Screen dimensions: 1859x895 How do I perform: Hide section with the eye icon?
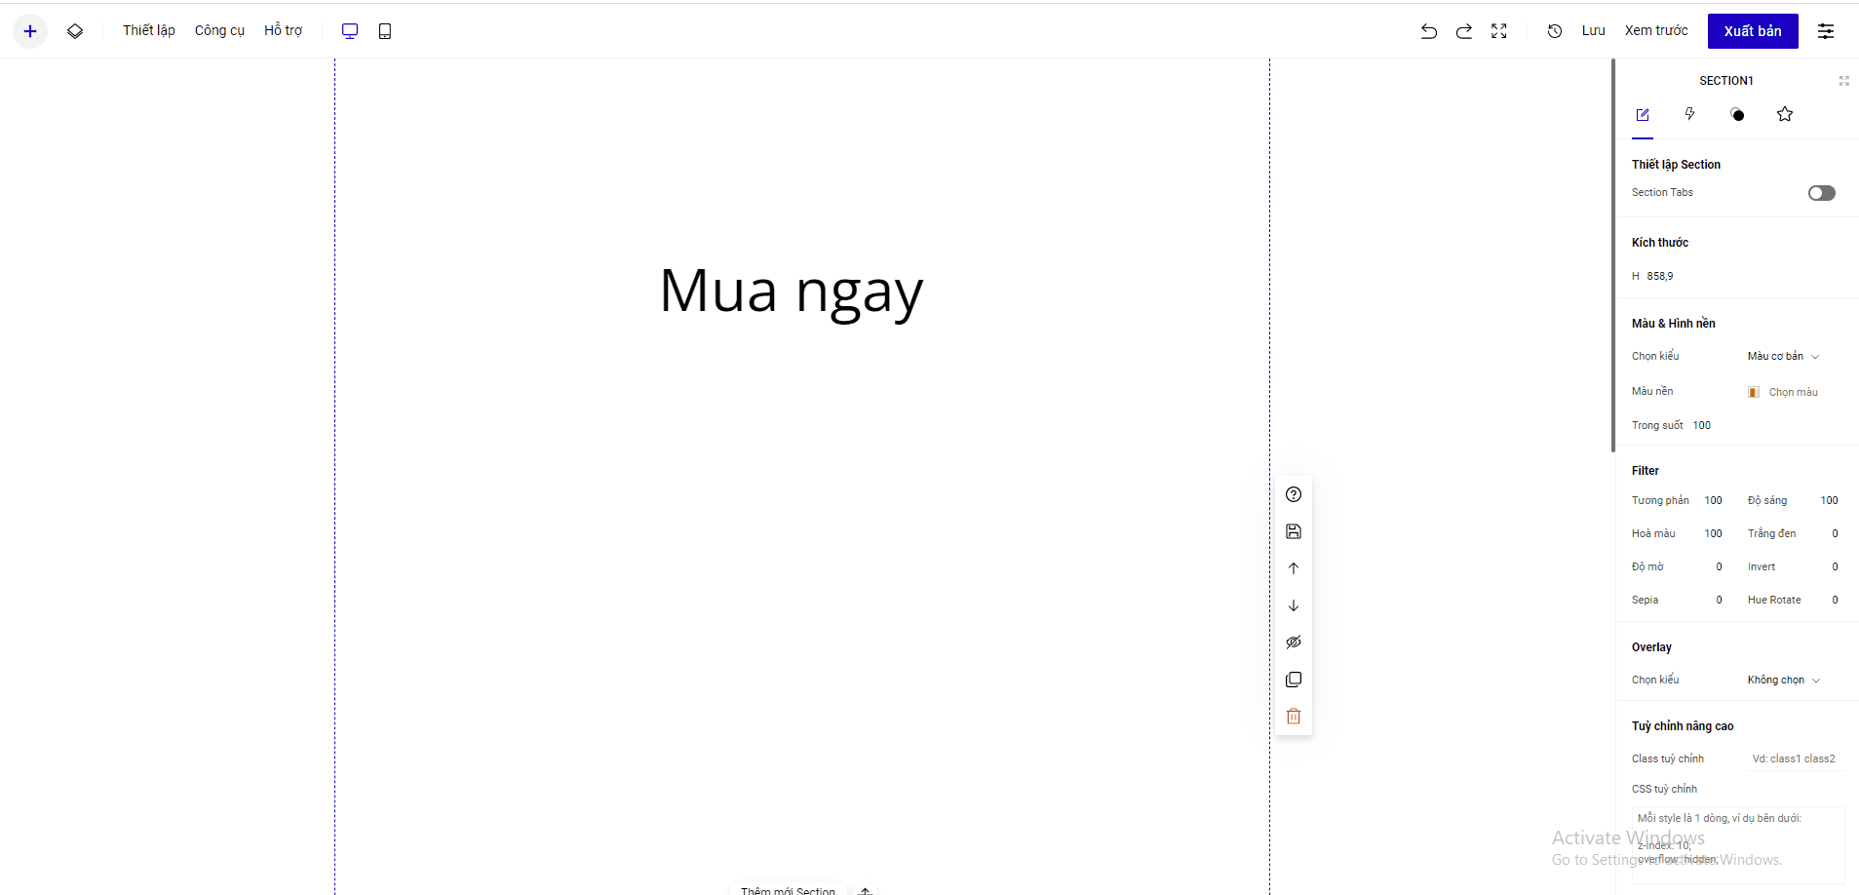1294,642
